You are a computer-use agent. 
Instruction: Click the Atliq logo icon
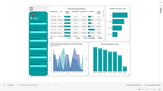click(x=33, y=15)
